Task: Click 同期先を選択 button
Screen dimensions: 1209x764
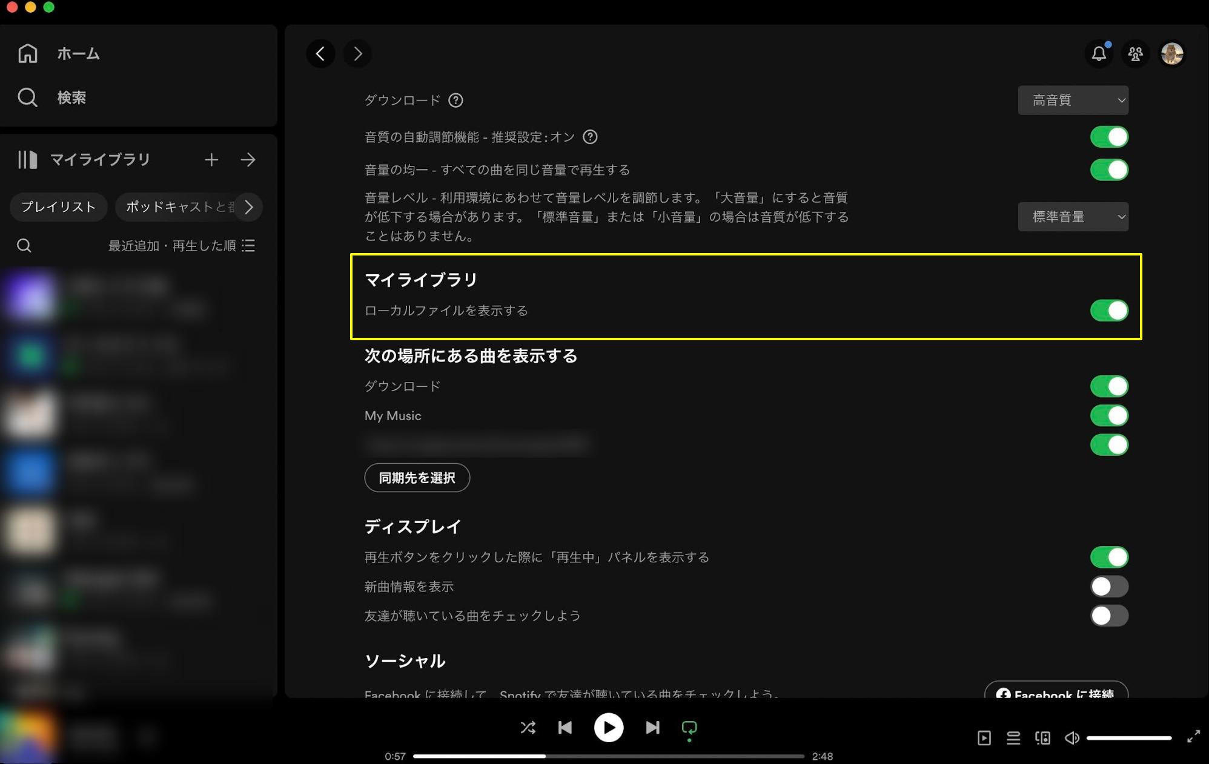Action: point(417,478)
